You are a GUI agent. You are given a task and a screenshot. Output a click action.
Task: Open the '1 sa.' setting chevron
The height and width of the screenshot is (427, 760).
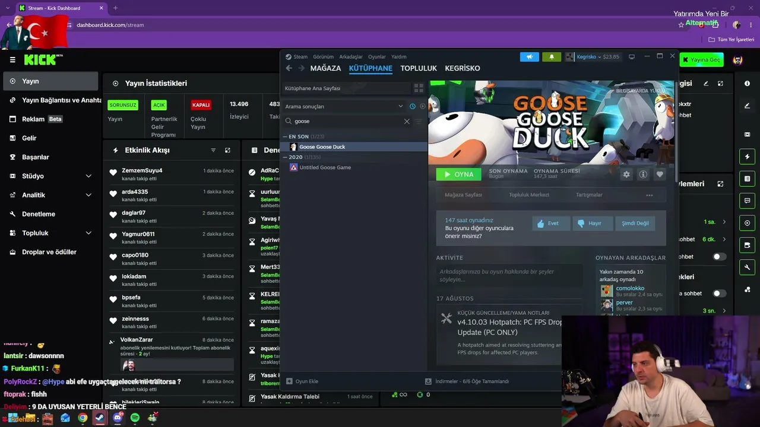pyautogui.click(x=724, y=222)
